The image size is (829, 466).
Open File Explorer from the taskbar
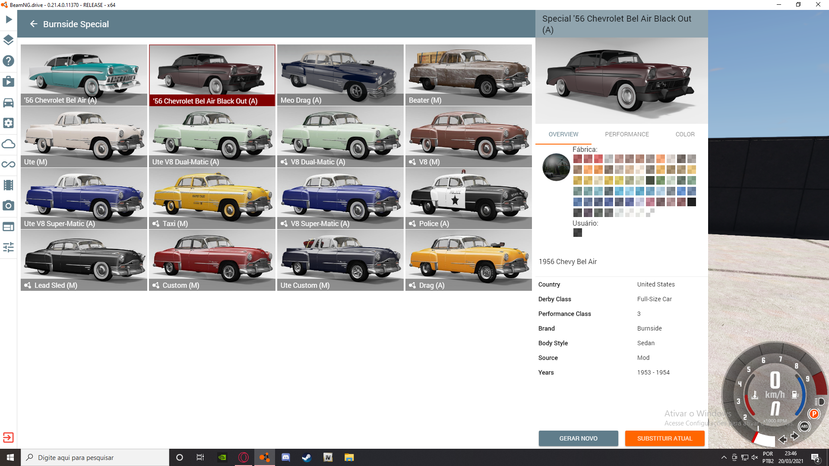(x=349, y=457)
